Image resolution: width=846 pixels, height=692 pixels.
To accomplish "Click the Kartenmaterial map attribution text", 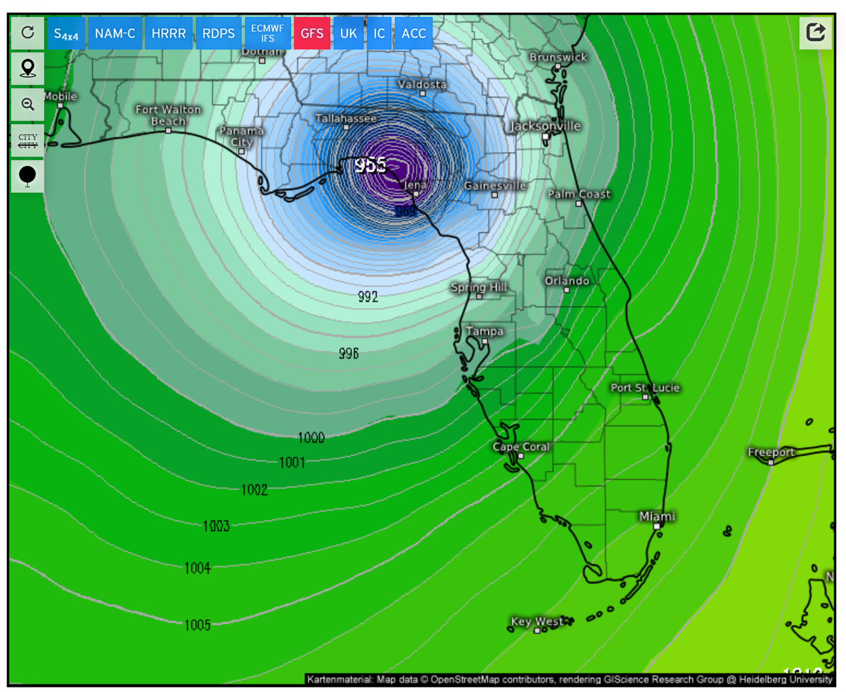I will tap(569, 679).
